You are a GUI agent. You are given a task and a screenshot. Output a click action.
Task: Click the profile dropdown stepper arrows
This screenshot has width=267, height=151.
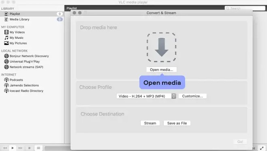(174, 96)
